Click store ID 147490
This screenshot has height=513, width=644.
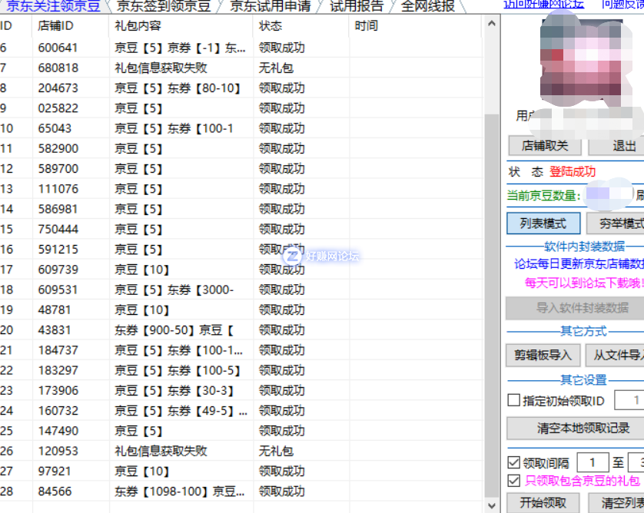58,431
